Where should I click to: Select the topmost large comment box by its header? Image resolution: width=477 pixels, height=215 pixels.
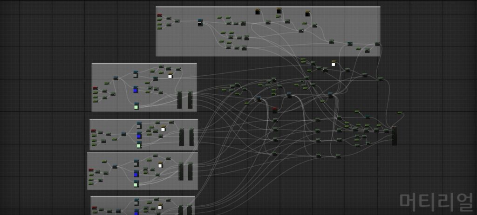pyautogui.click(x=268, y=7)
